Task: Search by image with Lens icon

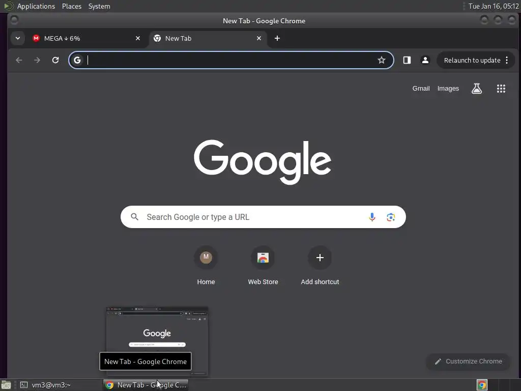Action: coord(391,217)
